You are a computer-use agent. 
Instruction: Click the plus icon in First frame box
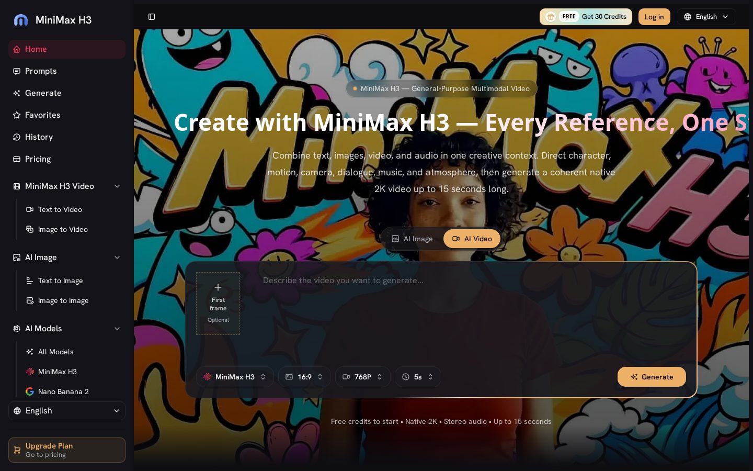(218, 287)
